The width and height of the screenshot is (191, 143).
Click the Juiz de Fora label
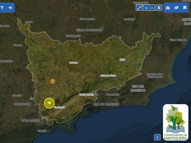click(108, 75)
